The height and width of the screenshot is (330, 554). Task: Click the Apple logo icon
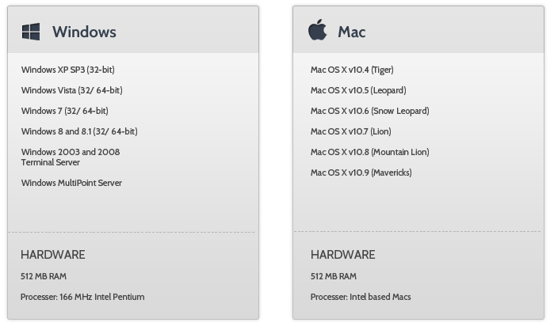(x=317, y=32)
